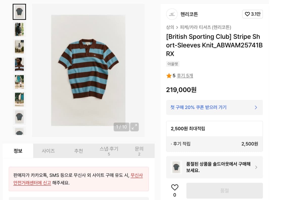Click the sweater icon in the 솔드아웃 banner
The height and width of the screenshot is (200, 284).
click(176, 167)
